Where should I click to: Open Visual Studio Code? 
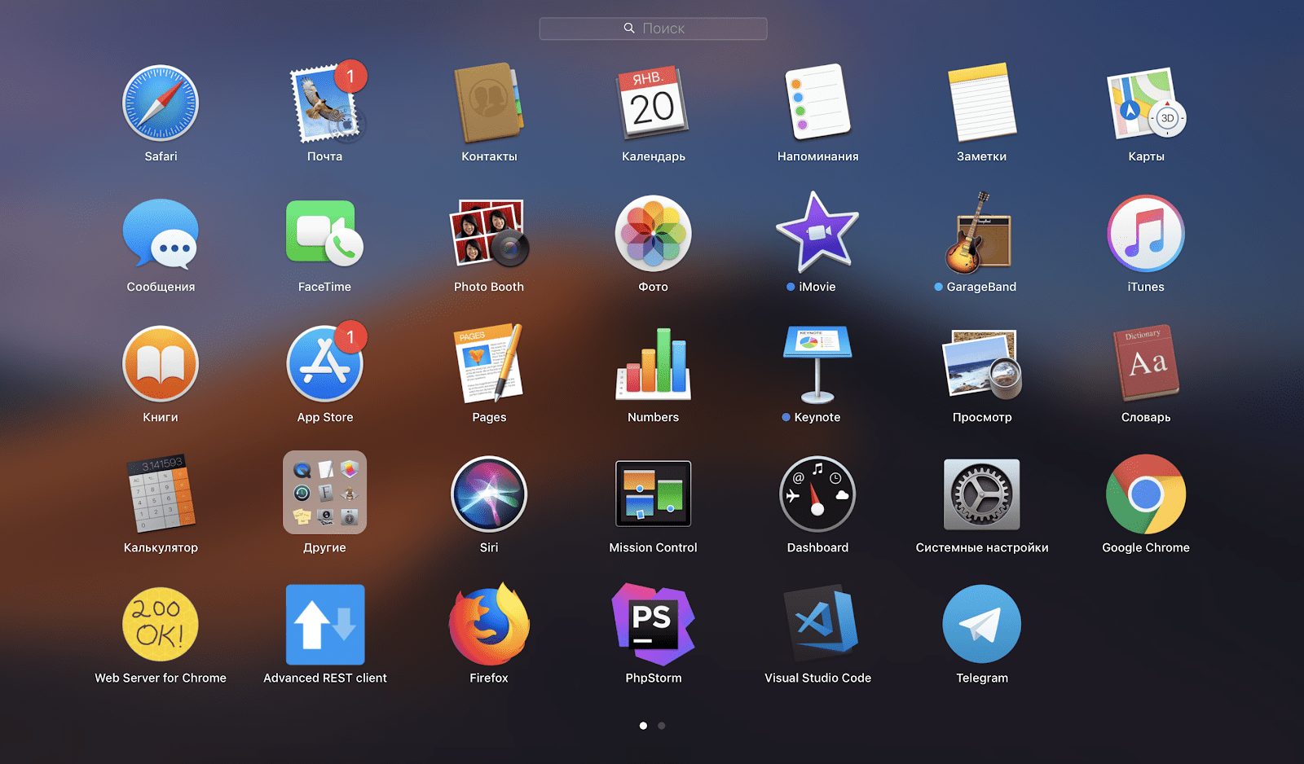(x=817, y=625)
